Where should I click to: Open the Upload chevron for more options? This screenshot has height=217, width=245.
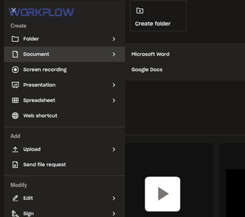click(x=114, y=149)
